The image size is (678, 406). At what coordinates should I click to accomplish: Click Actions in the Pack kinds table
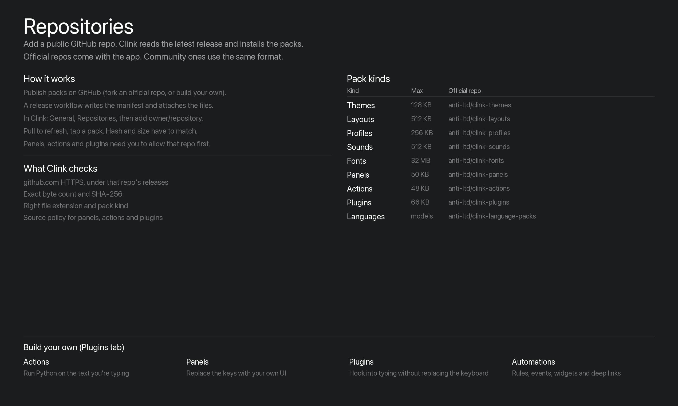(360, 189)
